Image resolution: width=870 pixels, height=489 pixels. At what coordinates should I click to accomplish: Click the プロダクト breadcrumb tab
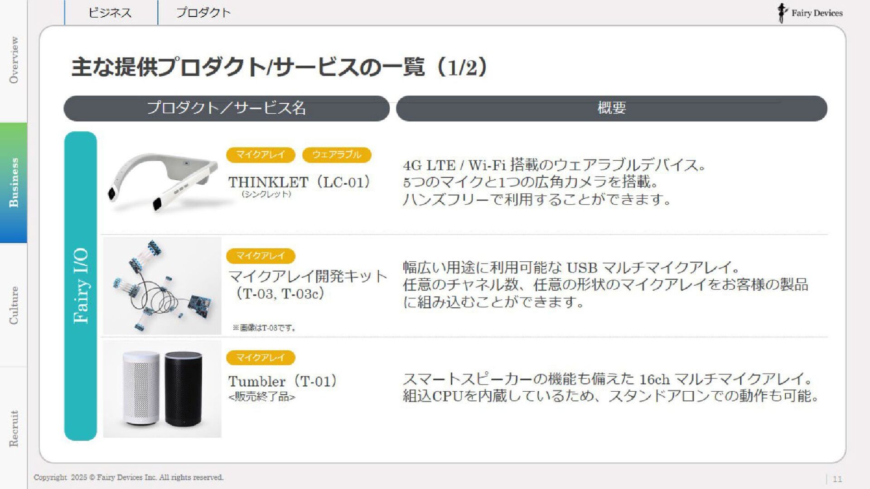click(x=203, y=13)
